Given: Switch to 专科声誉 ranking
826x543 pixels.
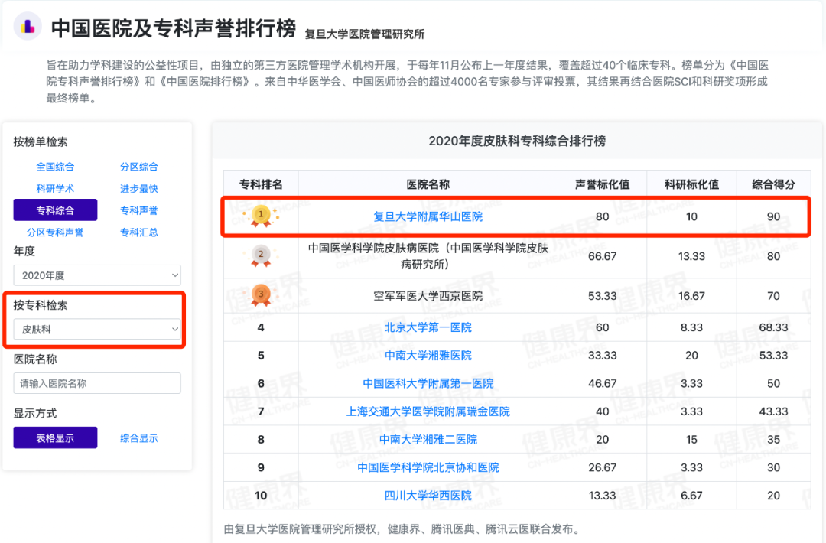Looking at the screenshot, I should point(139,210).
